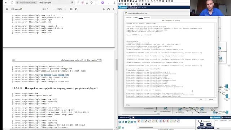Select the Connections category icon
The image size is (231, 130).
tap(129, 122)
